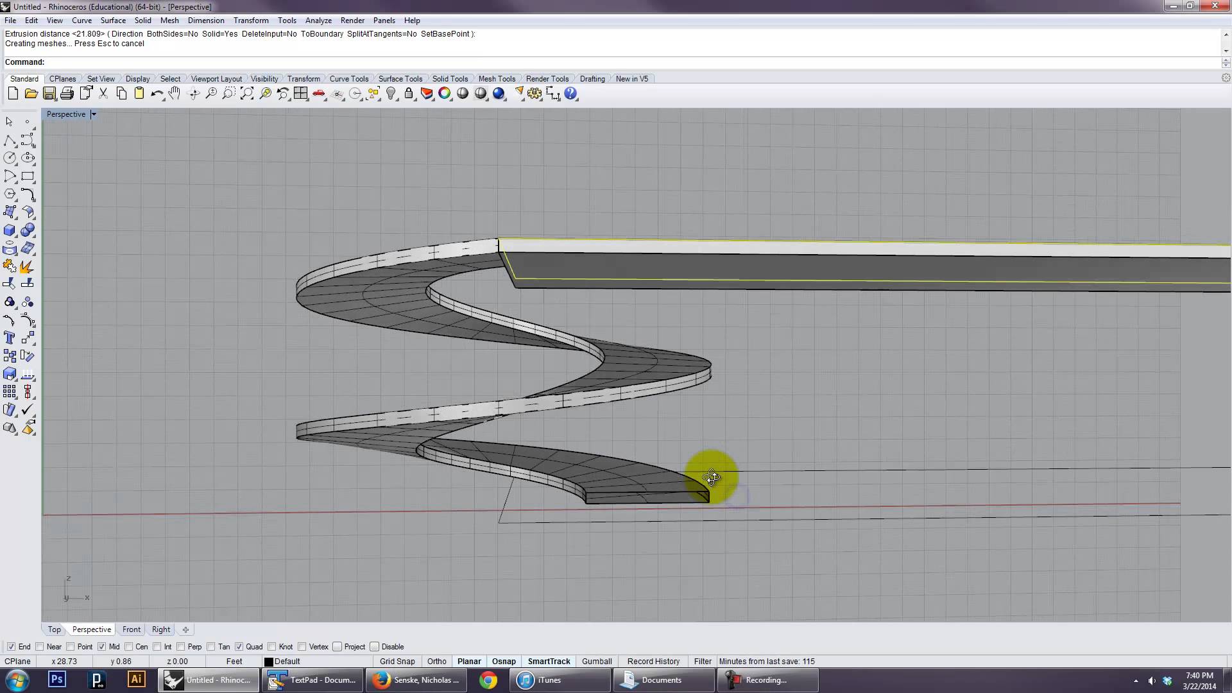Screen dimensions: 1232x693
Task: Select the Box tool
Action: click(10, 230)
